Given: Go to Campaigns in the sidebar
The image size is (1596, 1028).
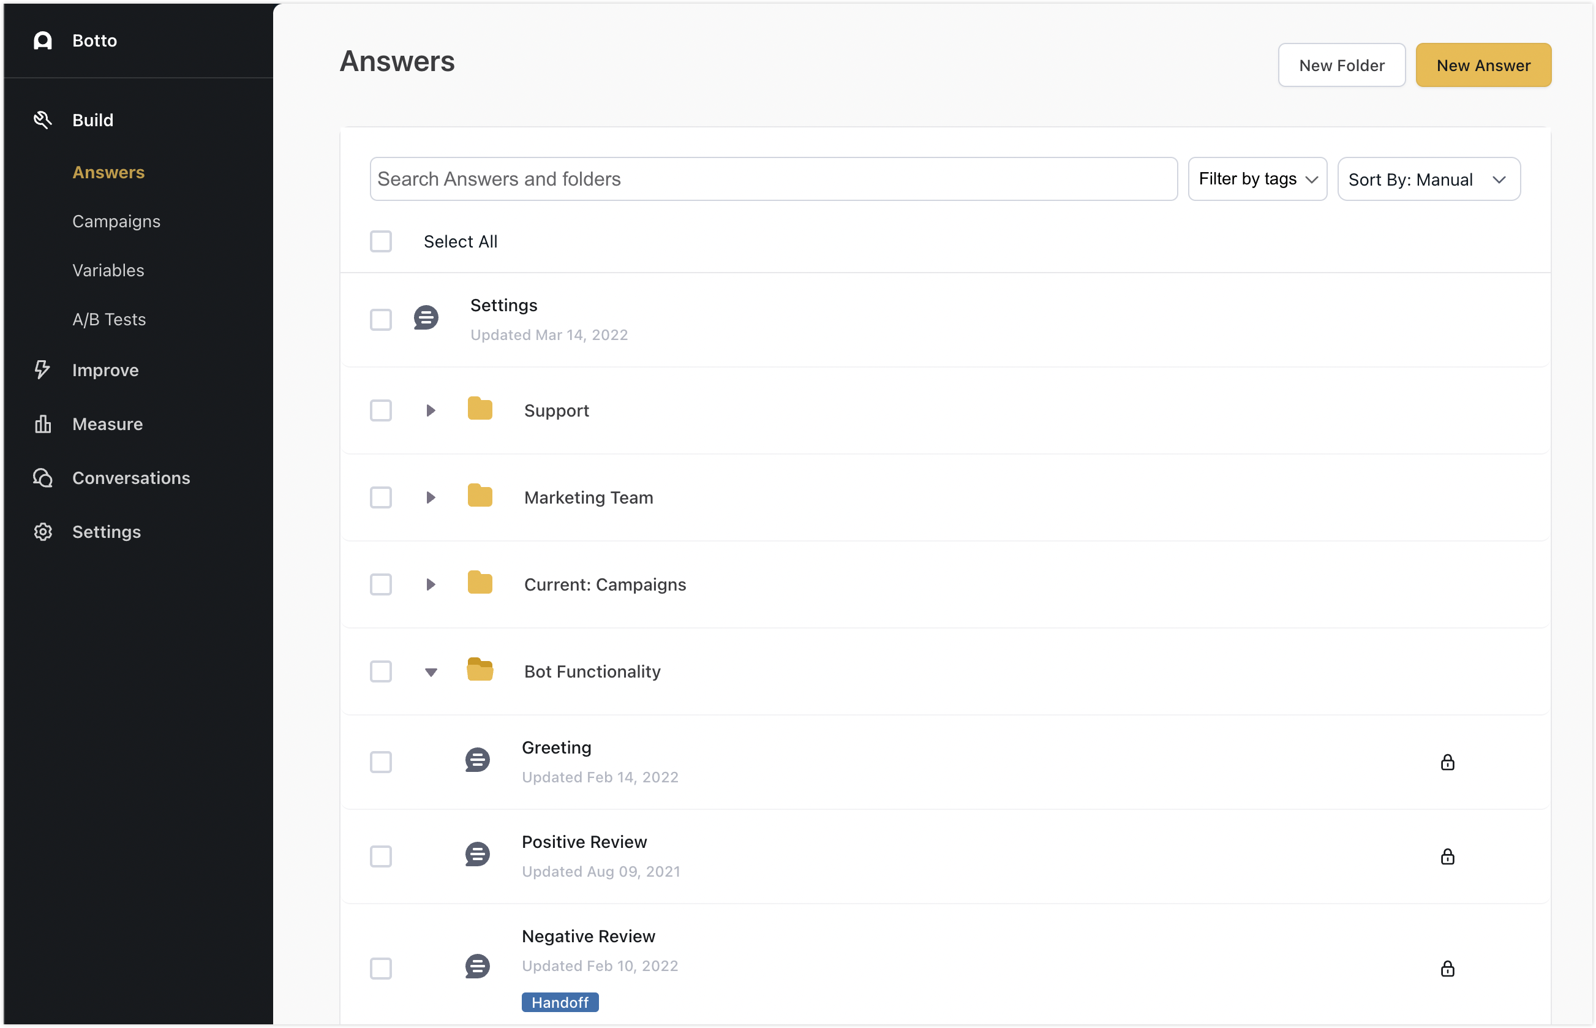Looking at the screenshot, I should click(x=116, y=222).
